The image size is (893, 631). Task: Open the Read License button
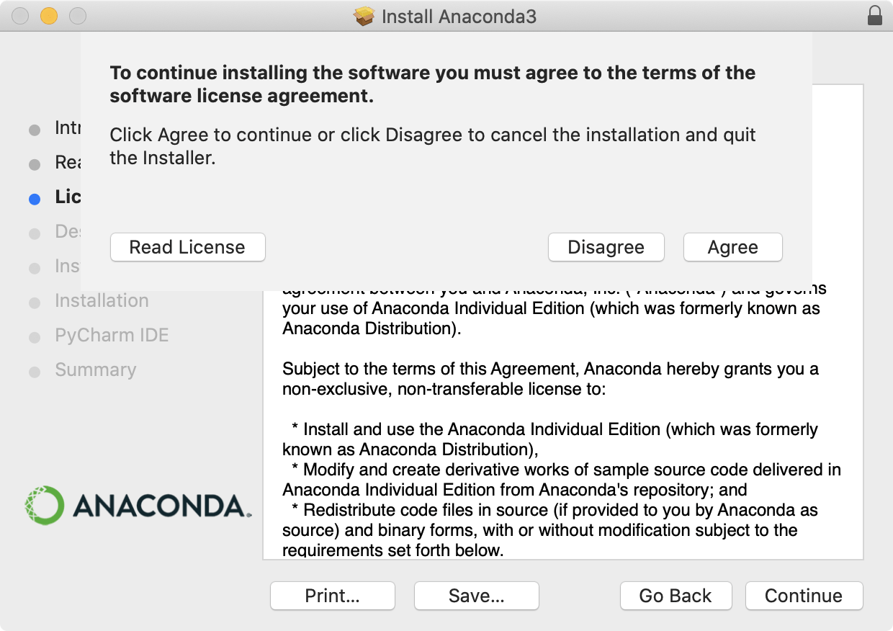[x=187, y=247]
